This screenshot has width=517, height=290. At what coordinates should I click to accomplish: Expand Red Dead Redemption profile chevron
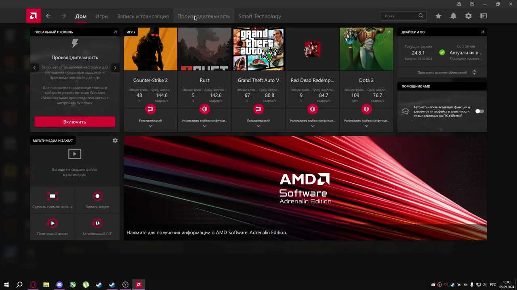coord(312,126)
